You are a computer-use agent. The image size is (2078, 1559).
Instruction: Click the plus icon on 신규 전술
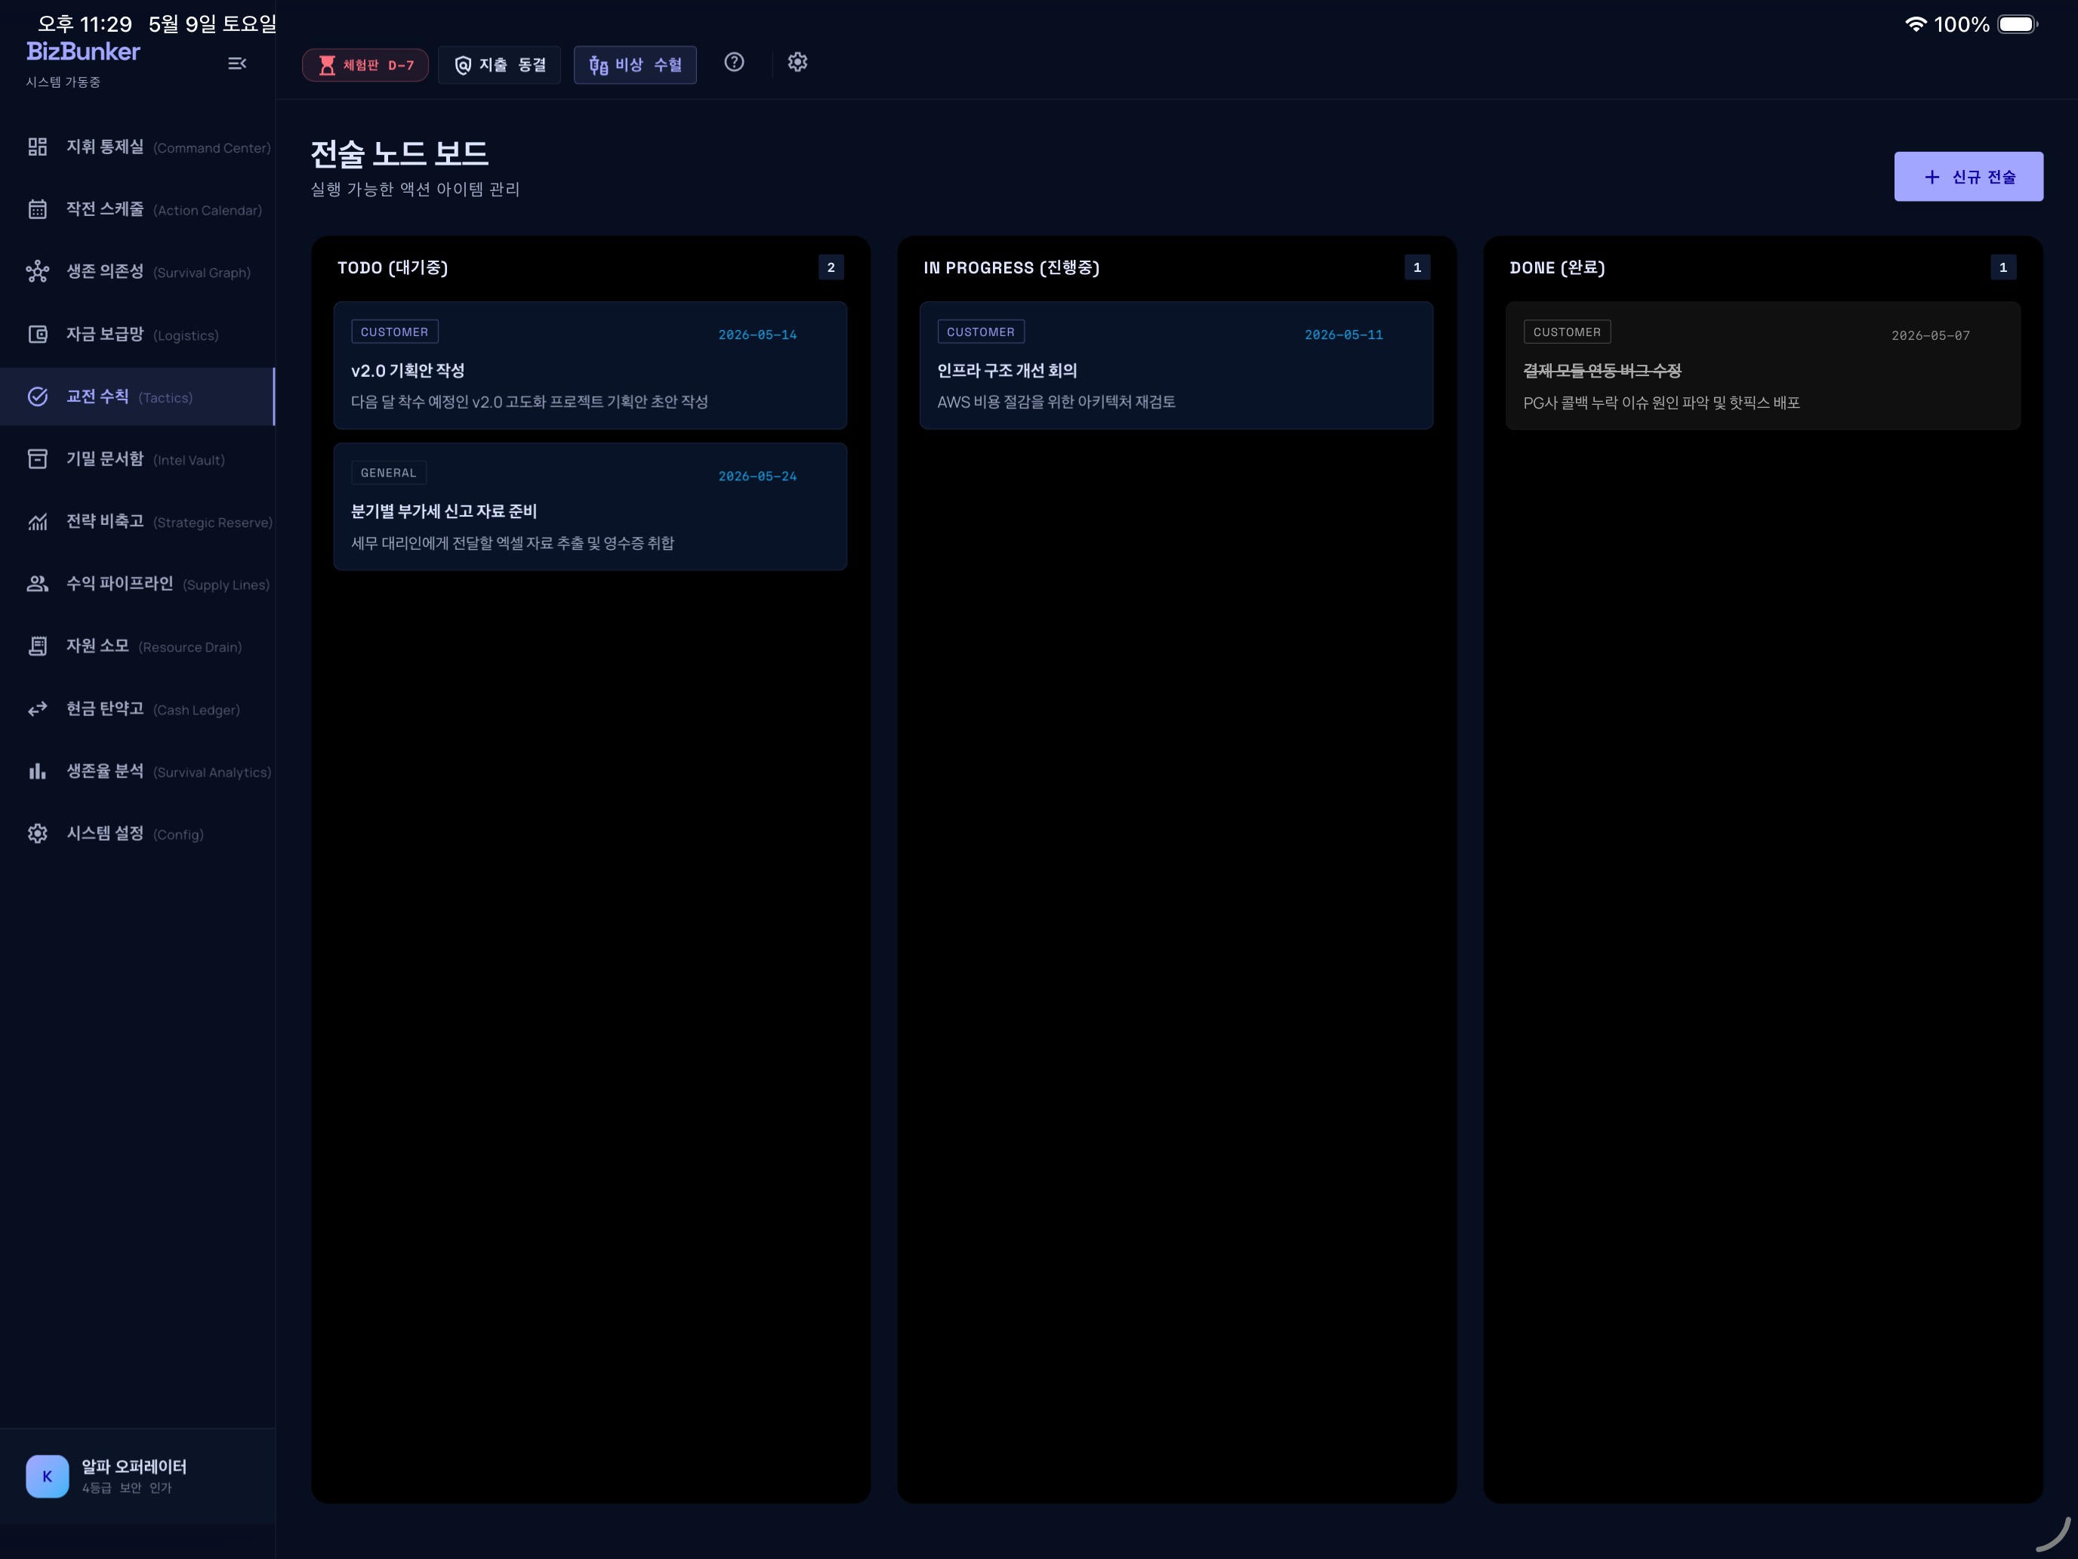[1932, 177]
